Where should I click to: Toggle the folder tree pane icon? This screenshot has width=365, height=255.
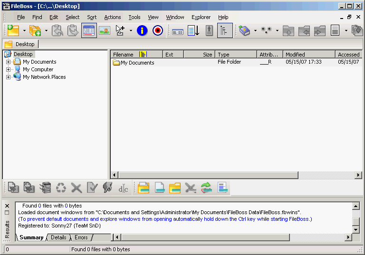pos(225,30)
